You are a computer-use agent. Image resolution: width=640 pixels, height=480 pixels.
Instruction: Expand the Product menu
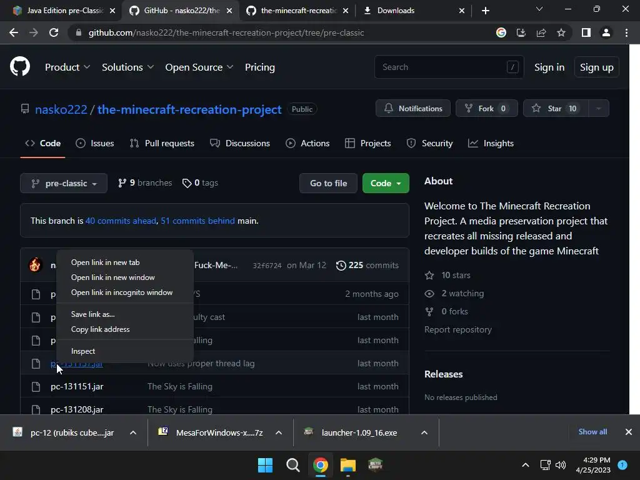pos(67,67)
